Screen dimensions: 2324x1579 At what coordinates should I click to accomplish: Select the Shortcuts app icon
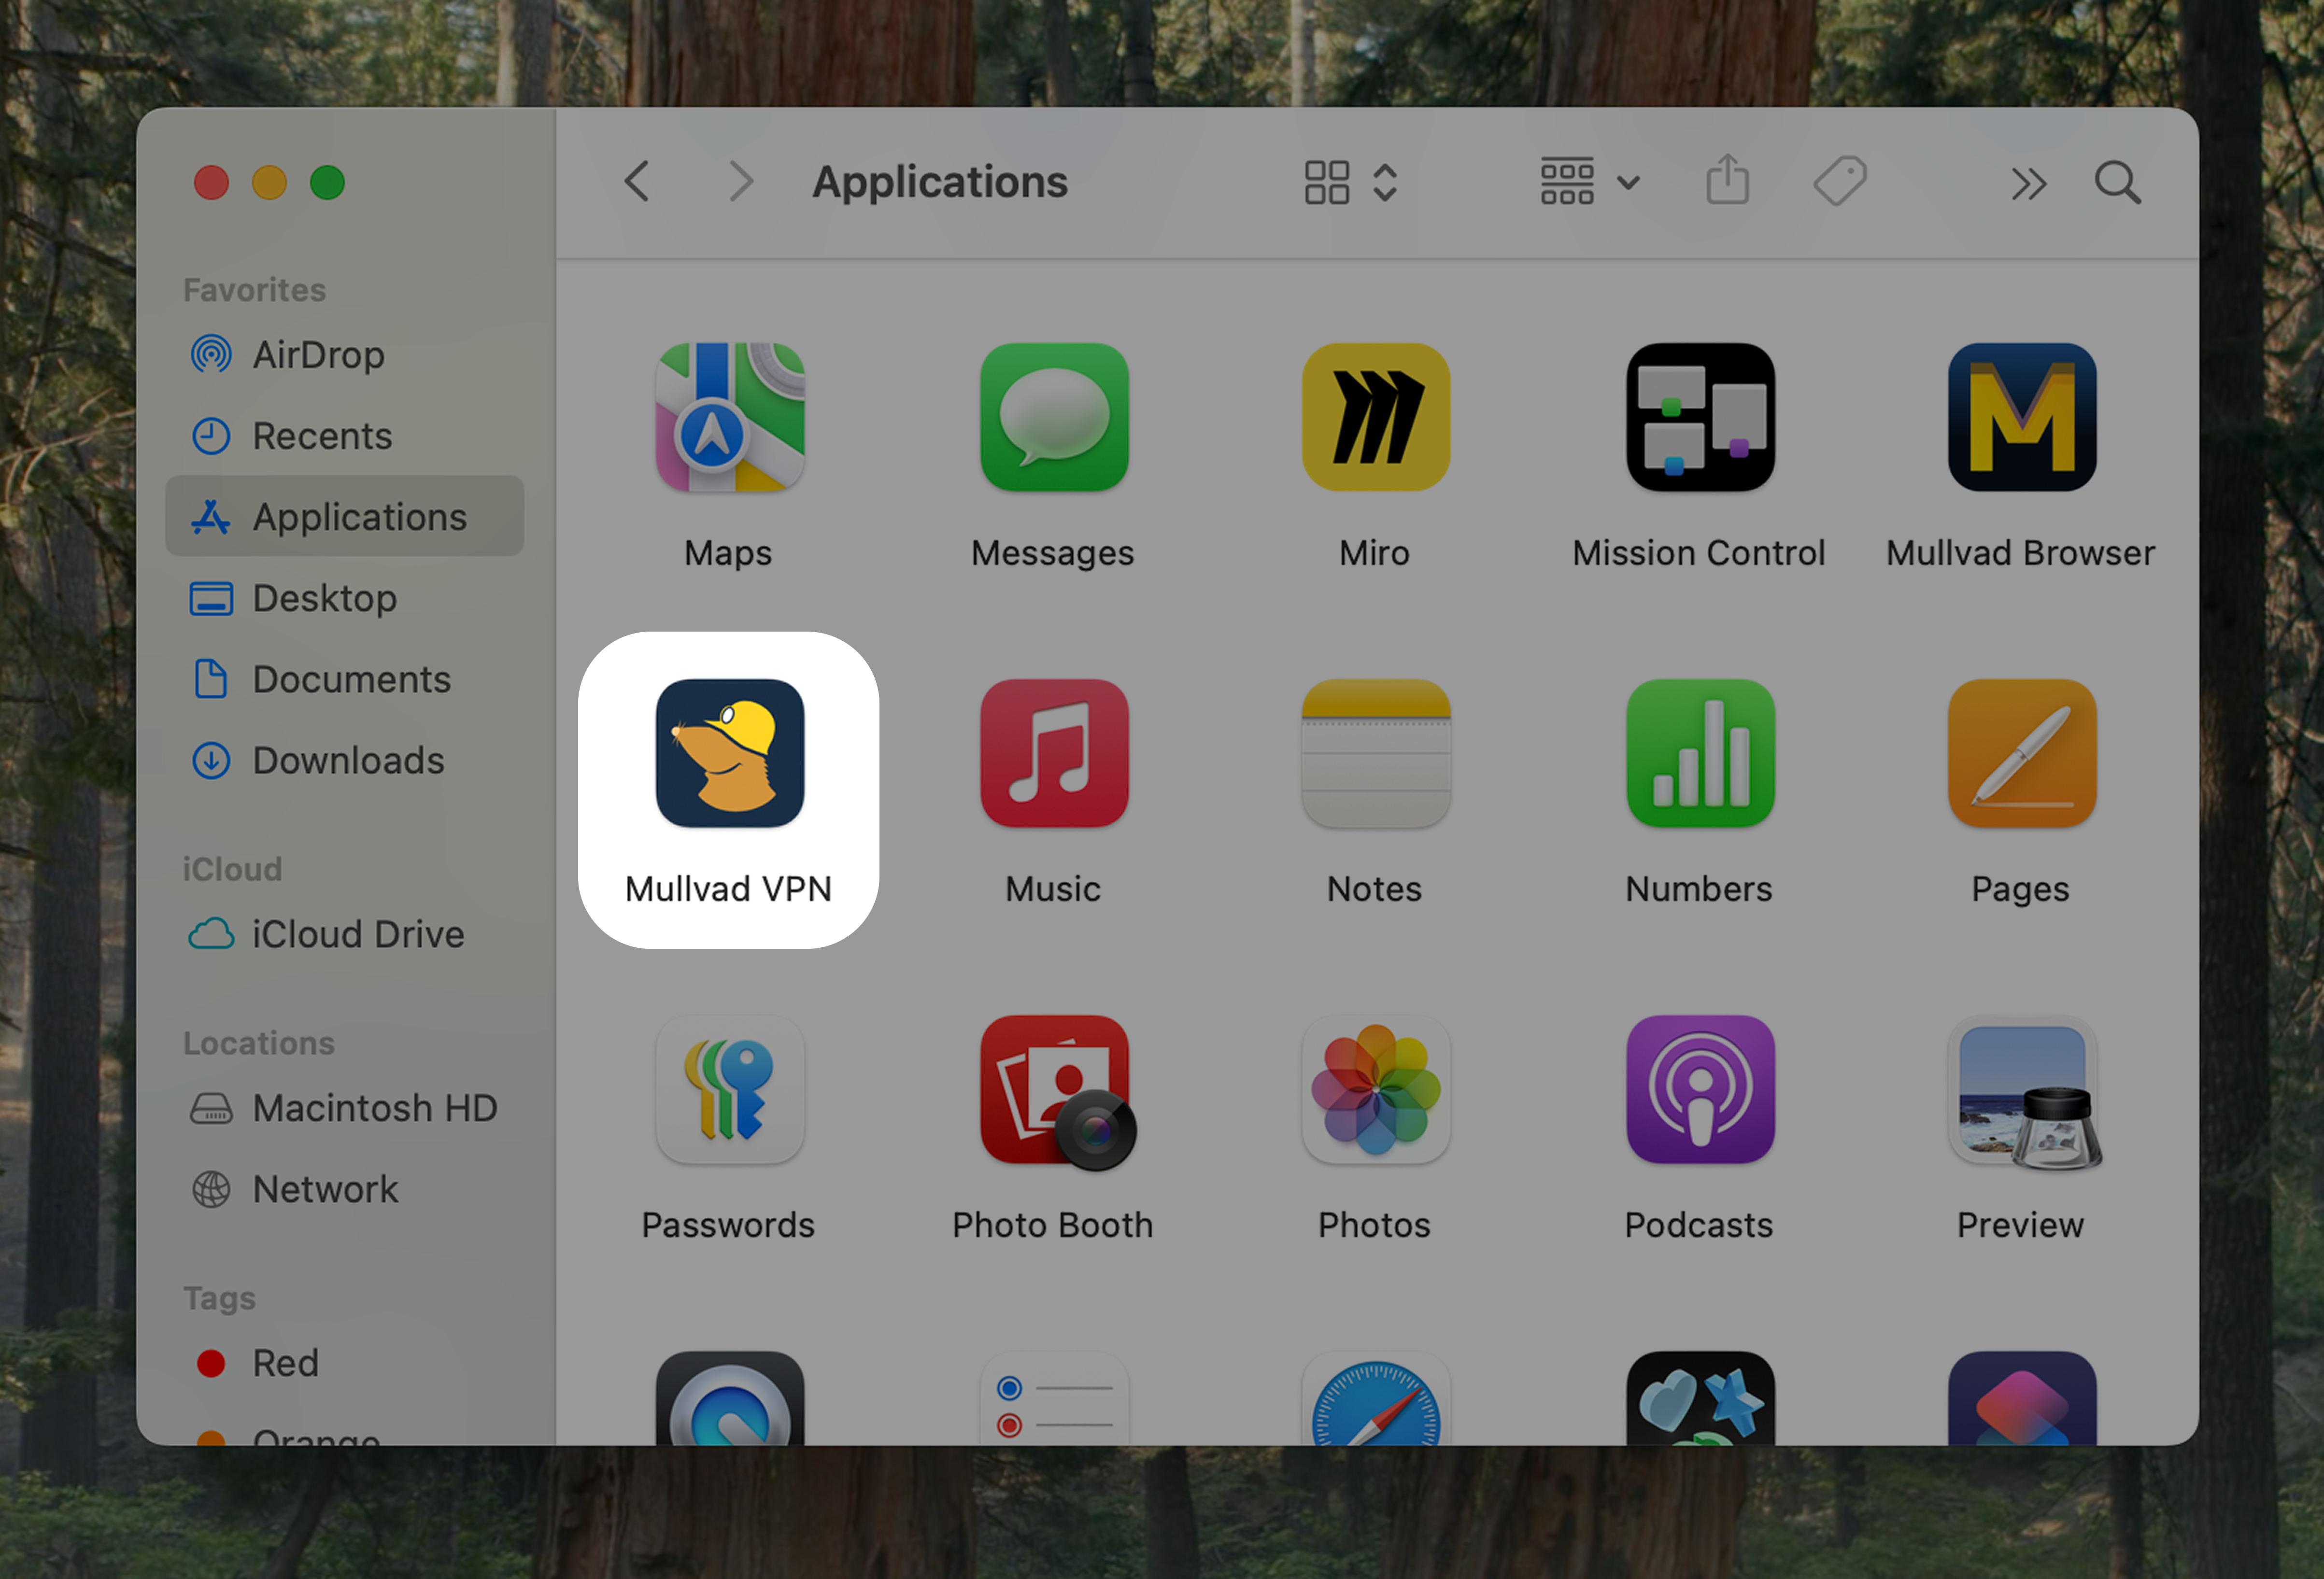(x=2021, y=1398)
